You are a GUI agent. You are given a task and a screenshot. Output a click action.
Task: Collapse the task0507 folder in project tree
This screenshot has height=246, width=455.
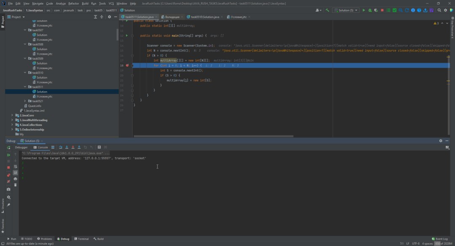[25, 30]
